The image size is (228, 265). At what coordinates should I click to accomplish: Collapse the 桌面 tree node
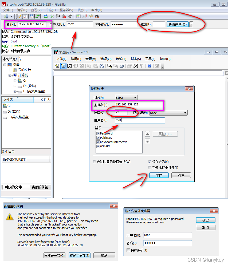click(5, 65)
